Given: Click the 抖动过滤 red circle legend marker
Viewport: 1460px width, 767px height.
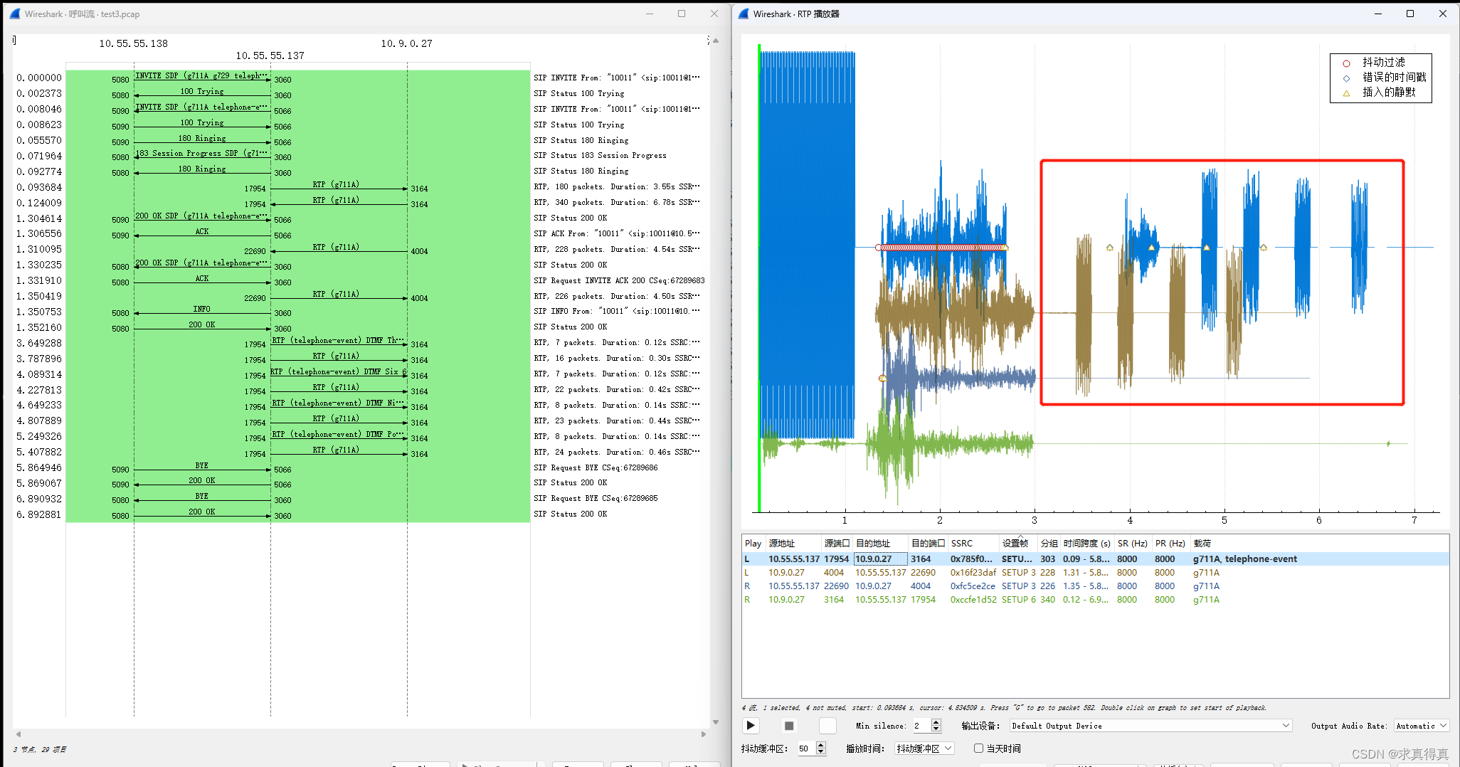Looking at the screenshot, I should coord(1346,63).
